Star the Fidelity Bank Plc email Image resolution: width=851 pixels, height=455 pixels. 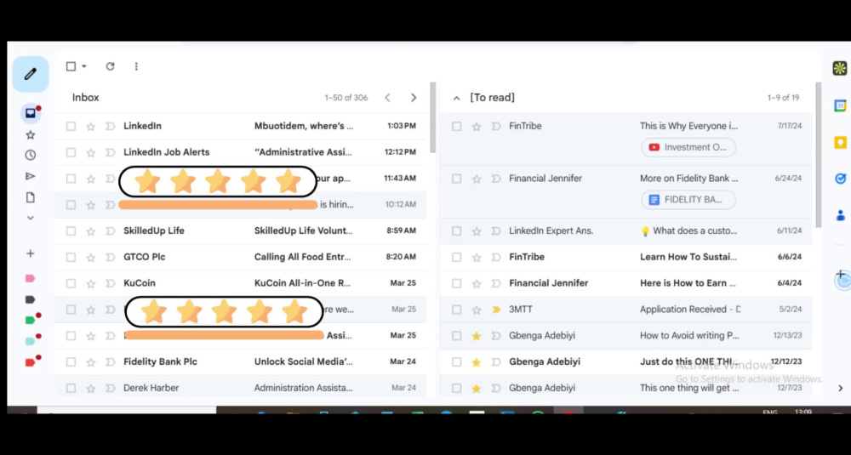[91, 361]
